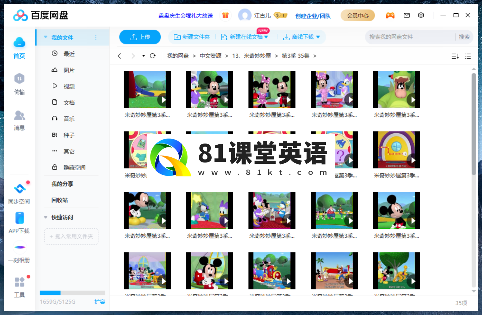Screen dimensions: 482x315
Task: Open the Daisy and Mickey video thumbnail
Action: pos(210,89)
